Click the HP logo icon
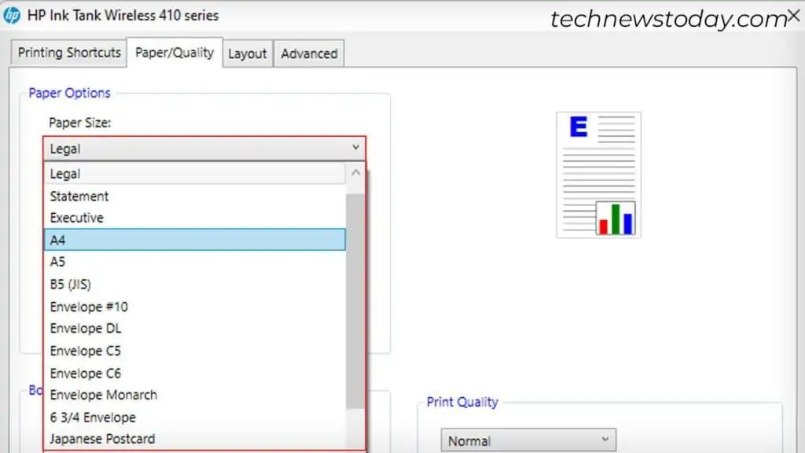Viewport: 805px width, 453px height. point(12,15)
